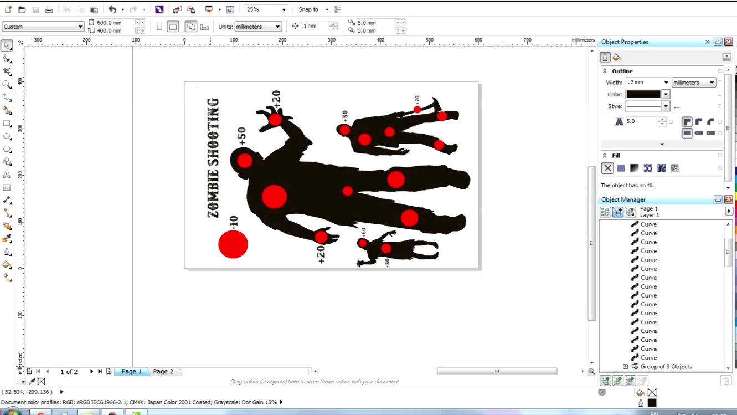Switch to the Outline properties tab
This screenshot has width=737, height=415.
[x=605, y=57]
